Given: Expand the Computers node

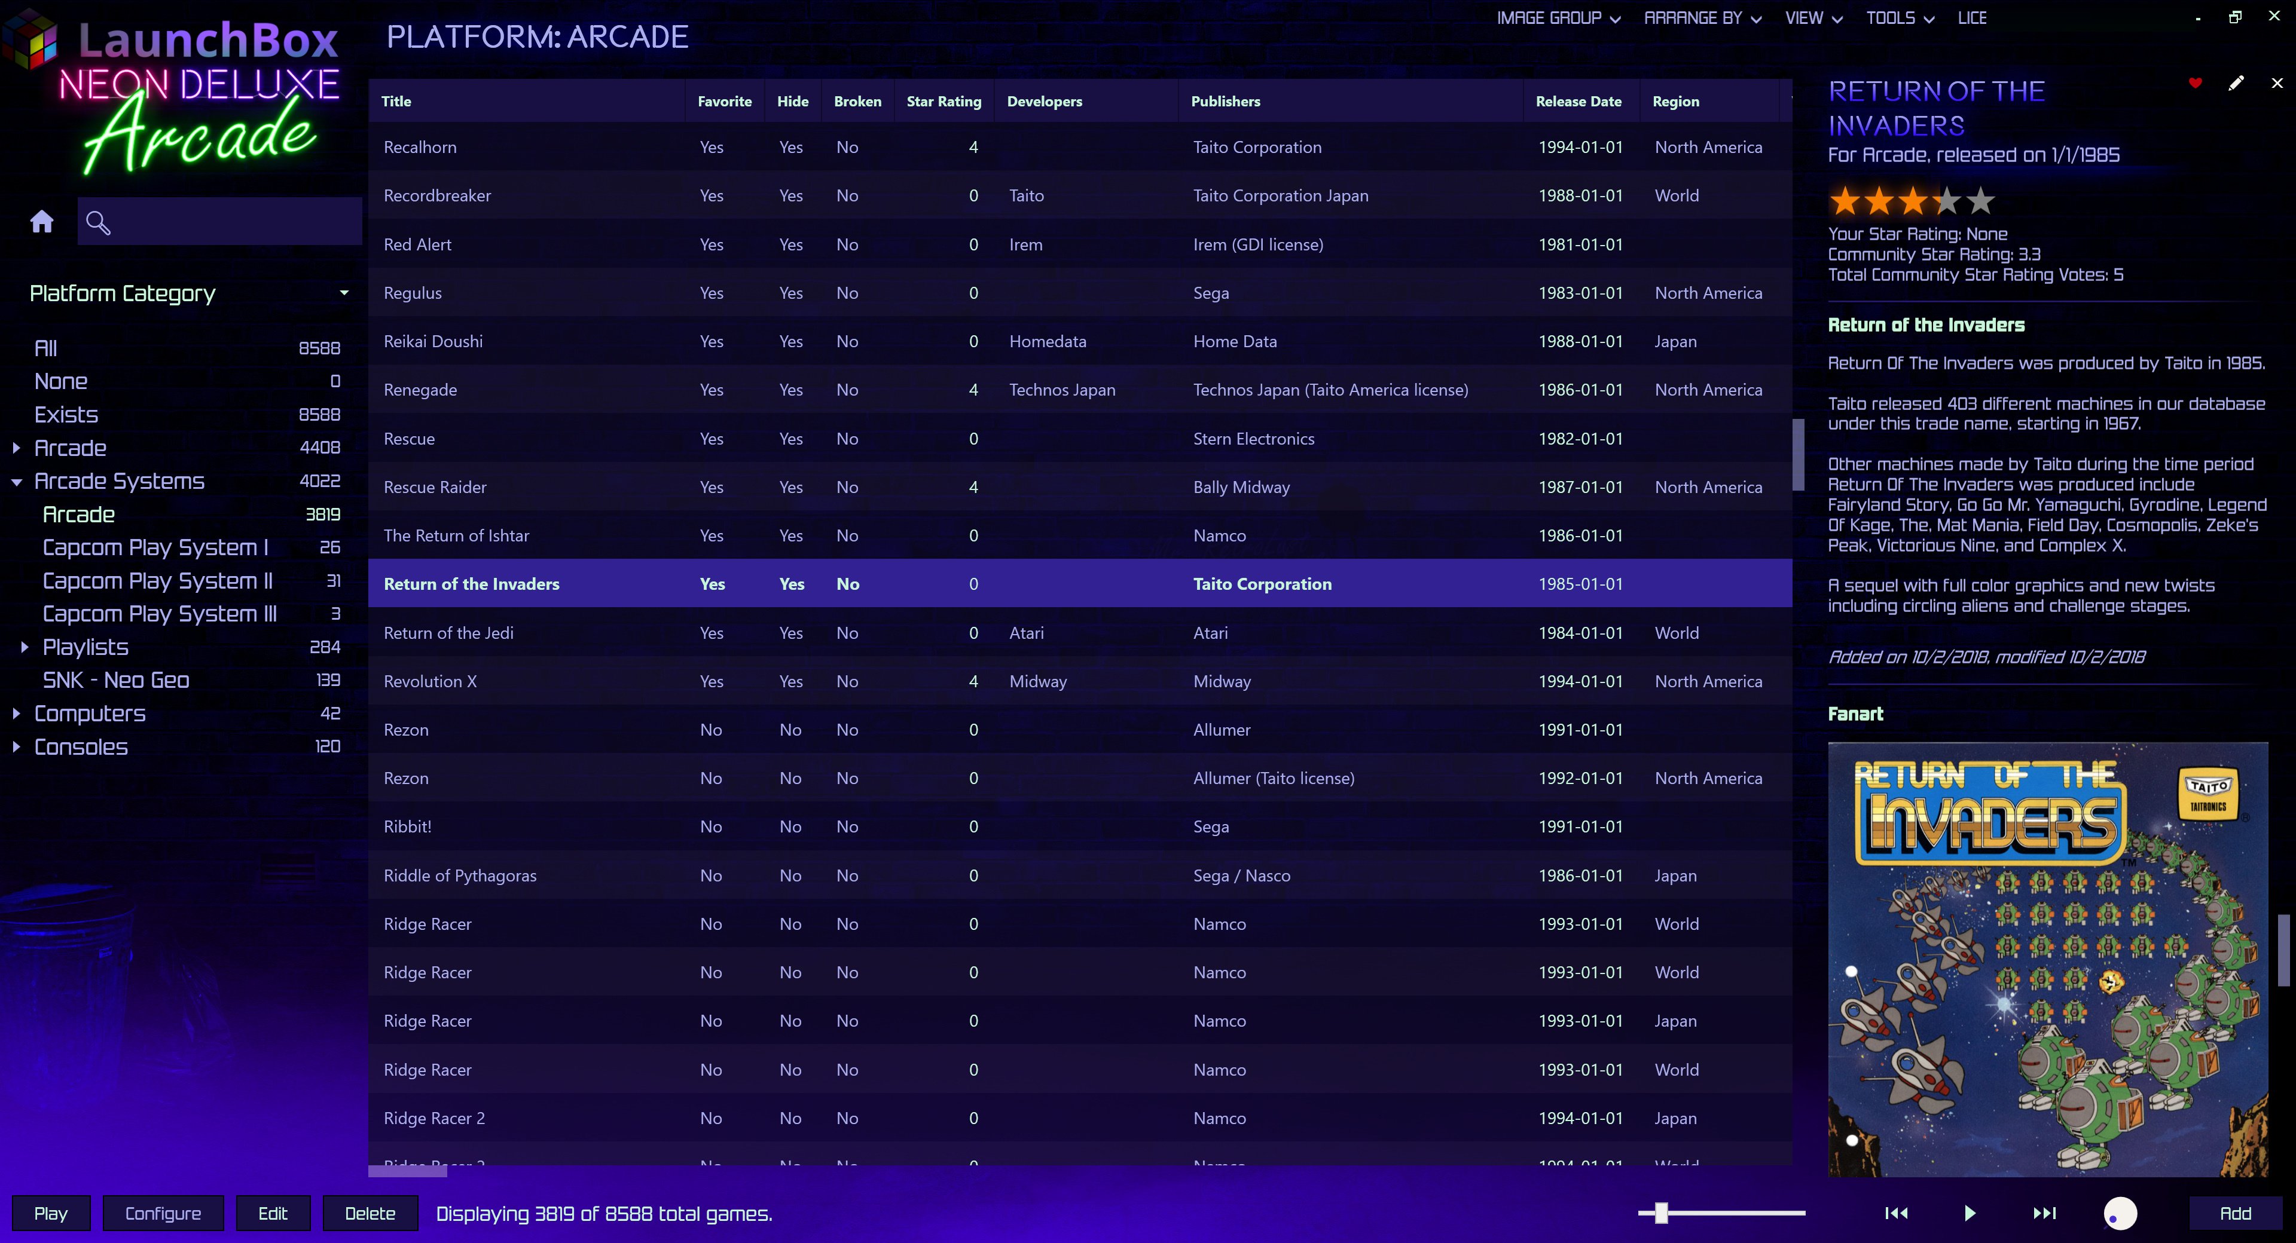Looking at the screenshot, I should tap(16, 714).
